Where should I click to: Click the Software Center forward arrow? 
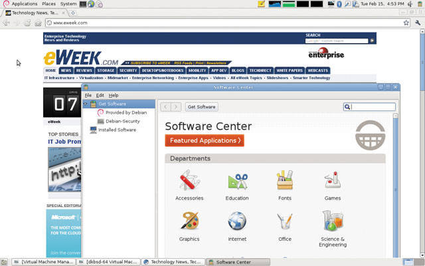(x=176, y=107)
